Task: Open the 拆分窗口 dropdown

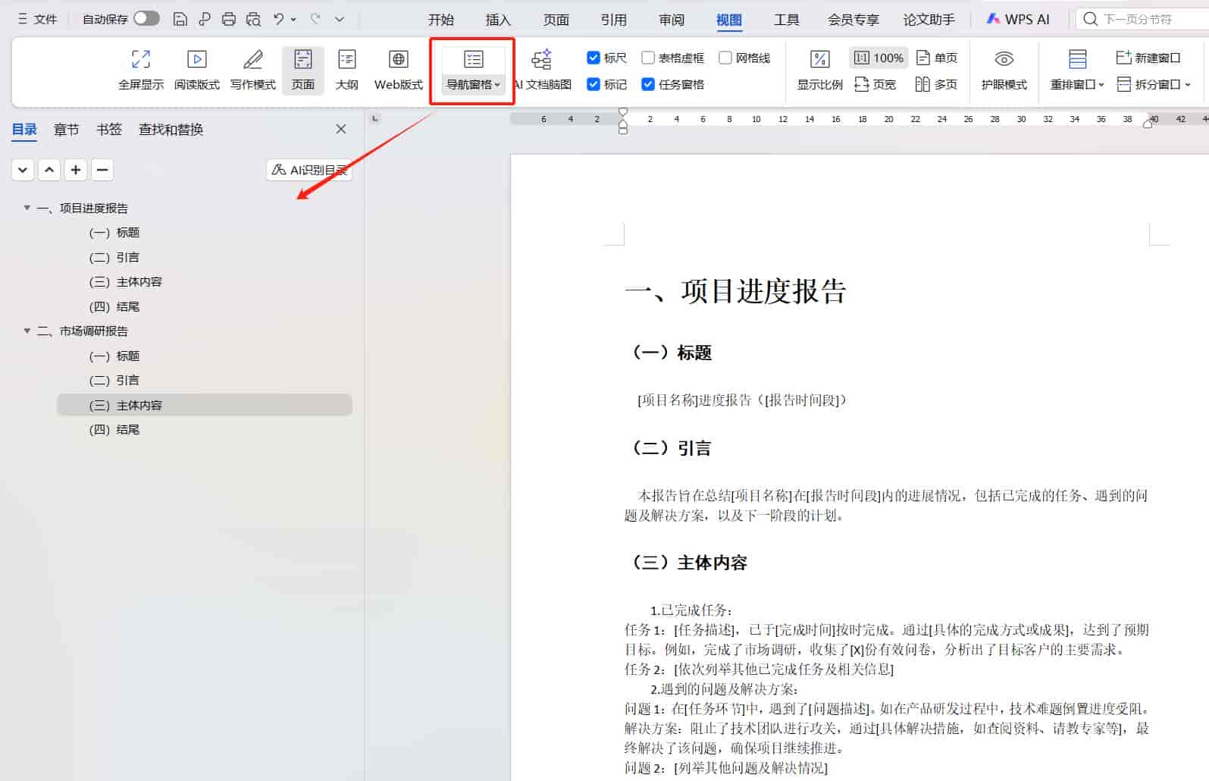Action: point(1154,84)
